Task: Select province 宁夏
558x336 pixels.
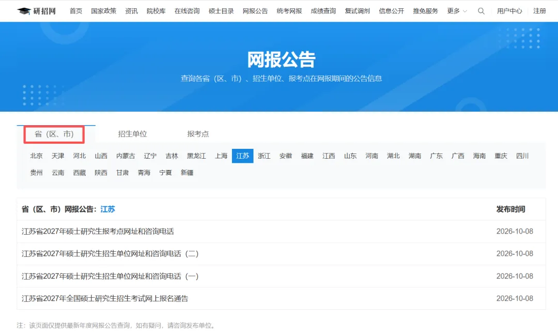Action: [x=165, y=173]
